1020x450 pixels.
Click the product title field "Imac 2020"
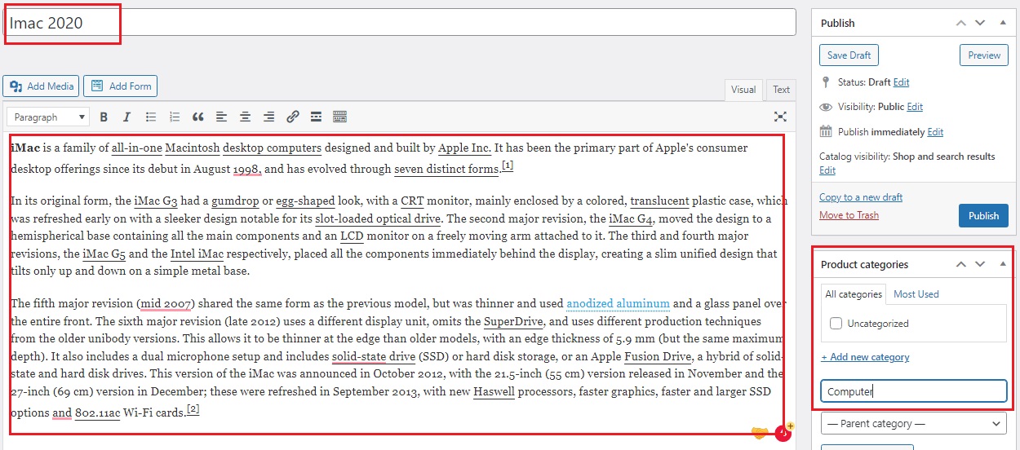pyautogui.click(x=400, y=23)
